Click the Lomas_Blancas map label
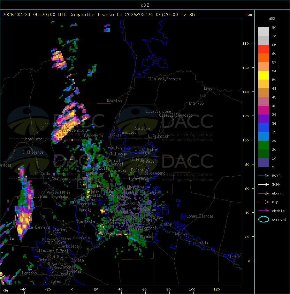290x294 pixels. pyautogui.click(x=200, y=216)
